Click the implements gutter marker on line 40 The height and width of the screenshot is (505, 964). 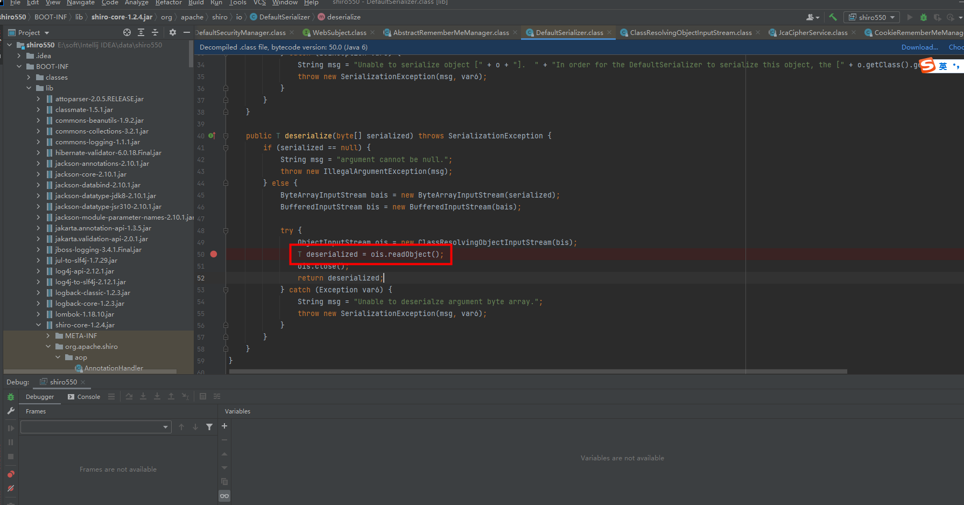[212, 136]
